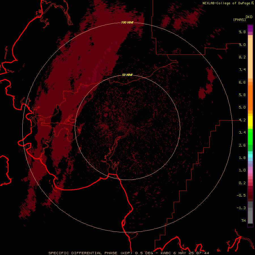Click the 5.0 scale value
Screen dimensions: 255x255
point(242,107)
